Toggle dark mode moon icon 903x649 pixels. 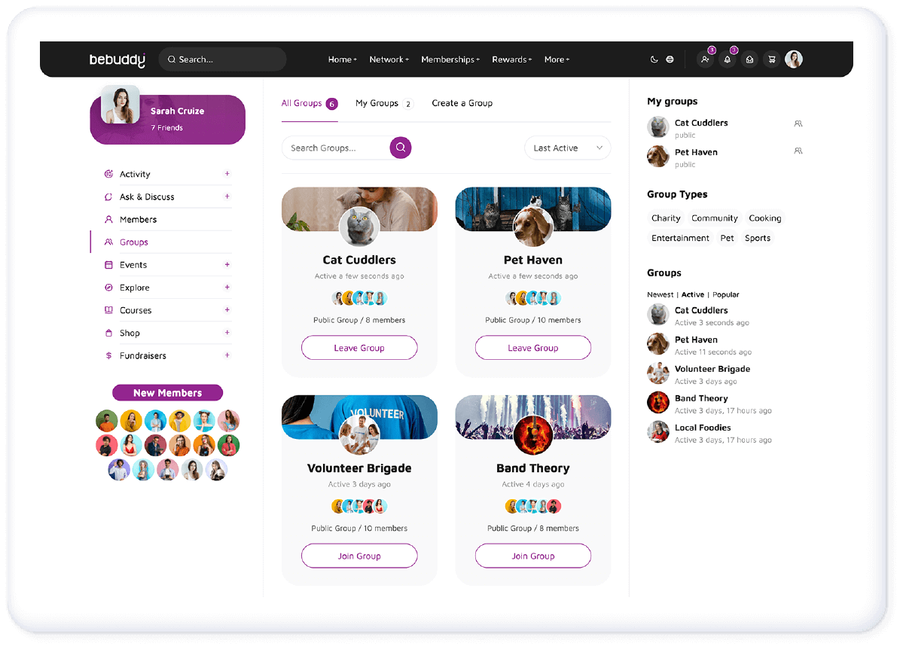(654, 59)
